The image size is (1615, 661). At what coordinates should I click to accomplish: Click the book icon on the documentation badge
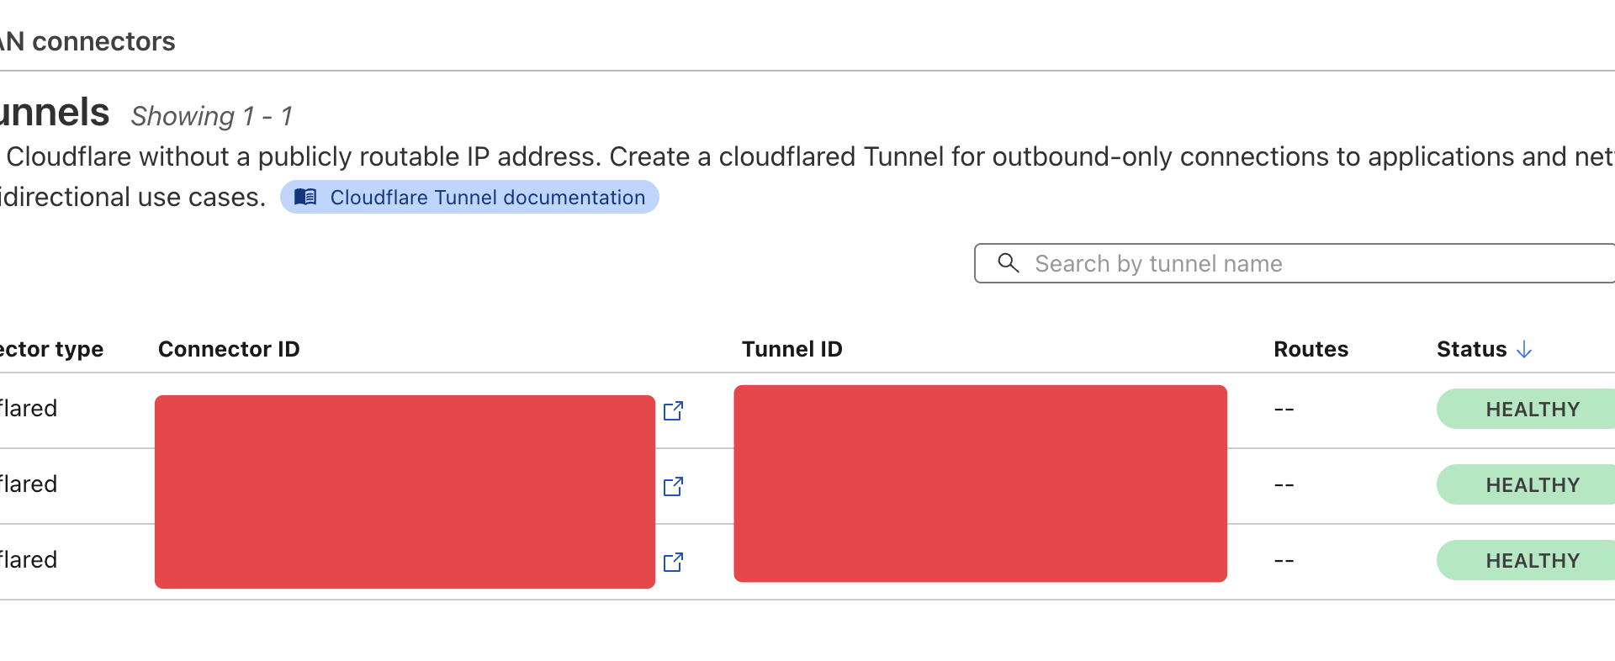[x=305, y=197]
